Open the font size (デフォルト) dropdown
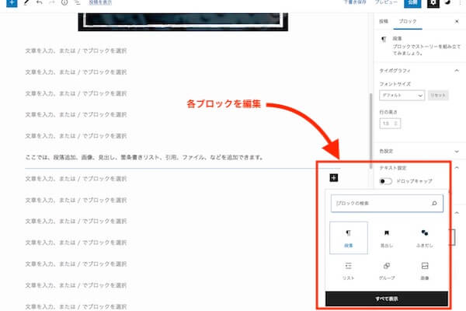The height and width of the screenshot is (311, 466). 402,95
